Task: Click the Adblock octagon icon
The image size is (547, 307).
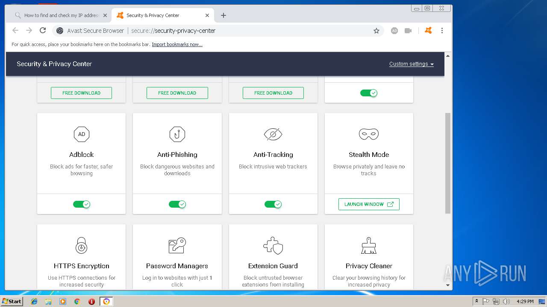Action: 82,134
